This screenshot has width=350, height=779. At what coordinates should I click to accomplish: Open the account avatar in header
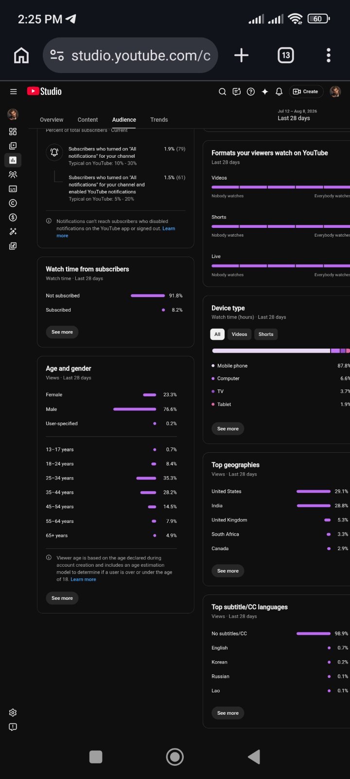click(x=335, y=92)
